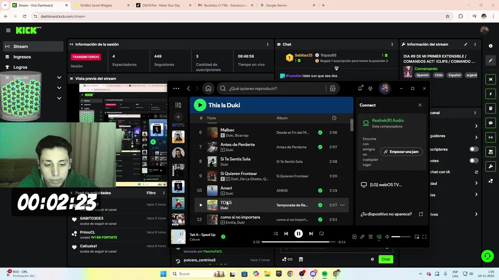Open session info three-dot menu
499x280 pixels.
(267, 44)
